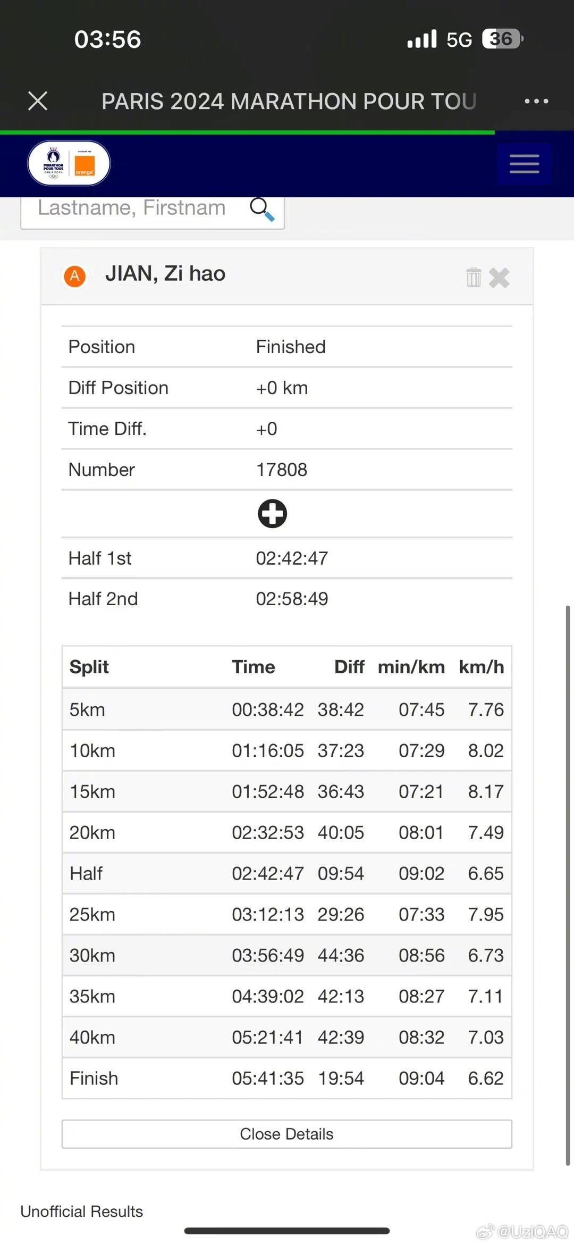This screenshot has height=1245, width=574.
Task: Focus the Lastname, Firstname search field
Action: click(132, 208)
